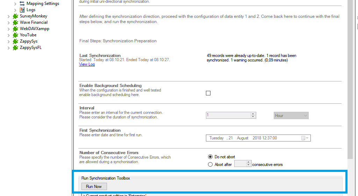Open the View Log link
358x196 pixels.
[x=87, y=64]
